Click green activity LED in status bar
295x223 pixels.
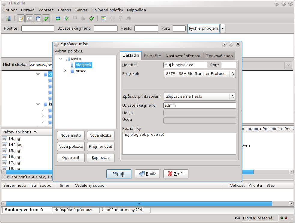[282, 218]
